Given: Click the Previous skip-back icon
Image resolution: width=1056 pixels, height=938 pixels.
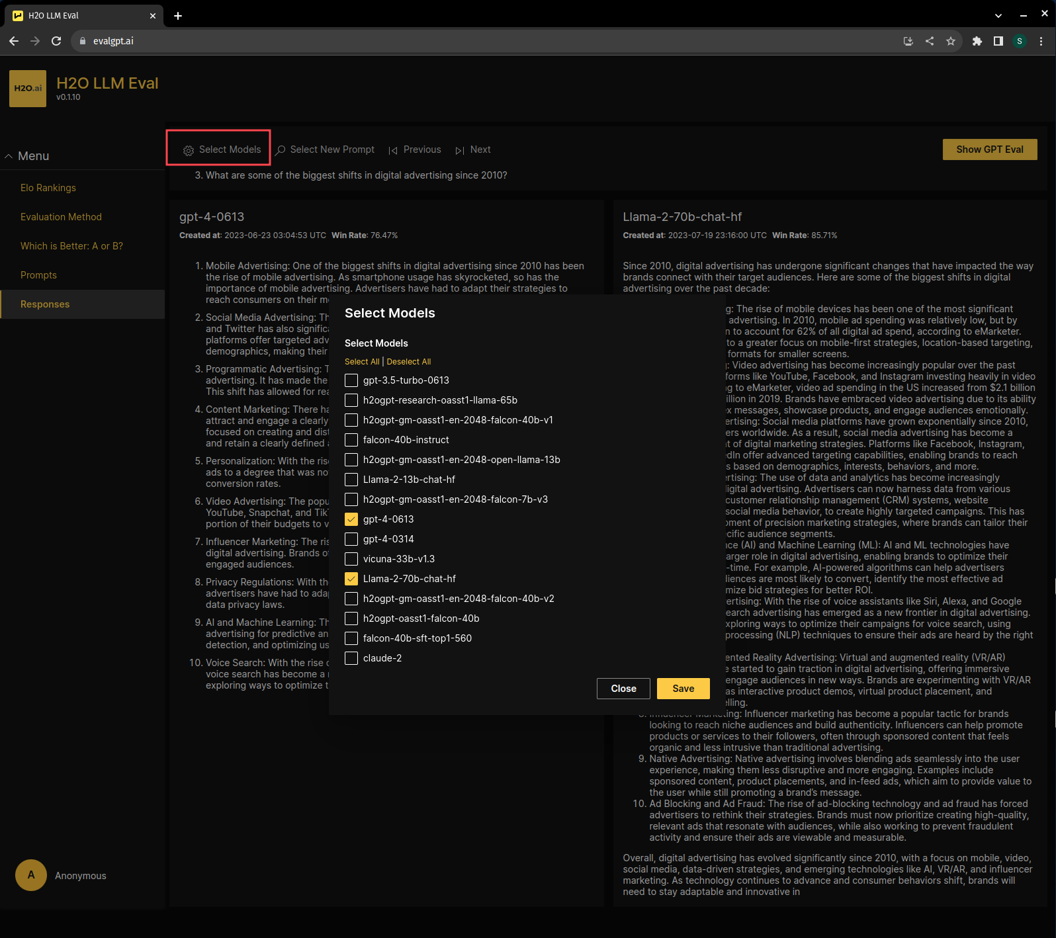Looking at the screenshot, I should (x=393, y=150).
